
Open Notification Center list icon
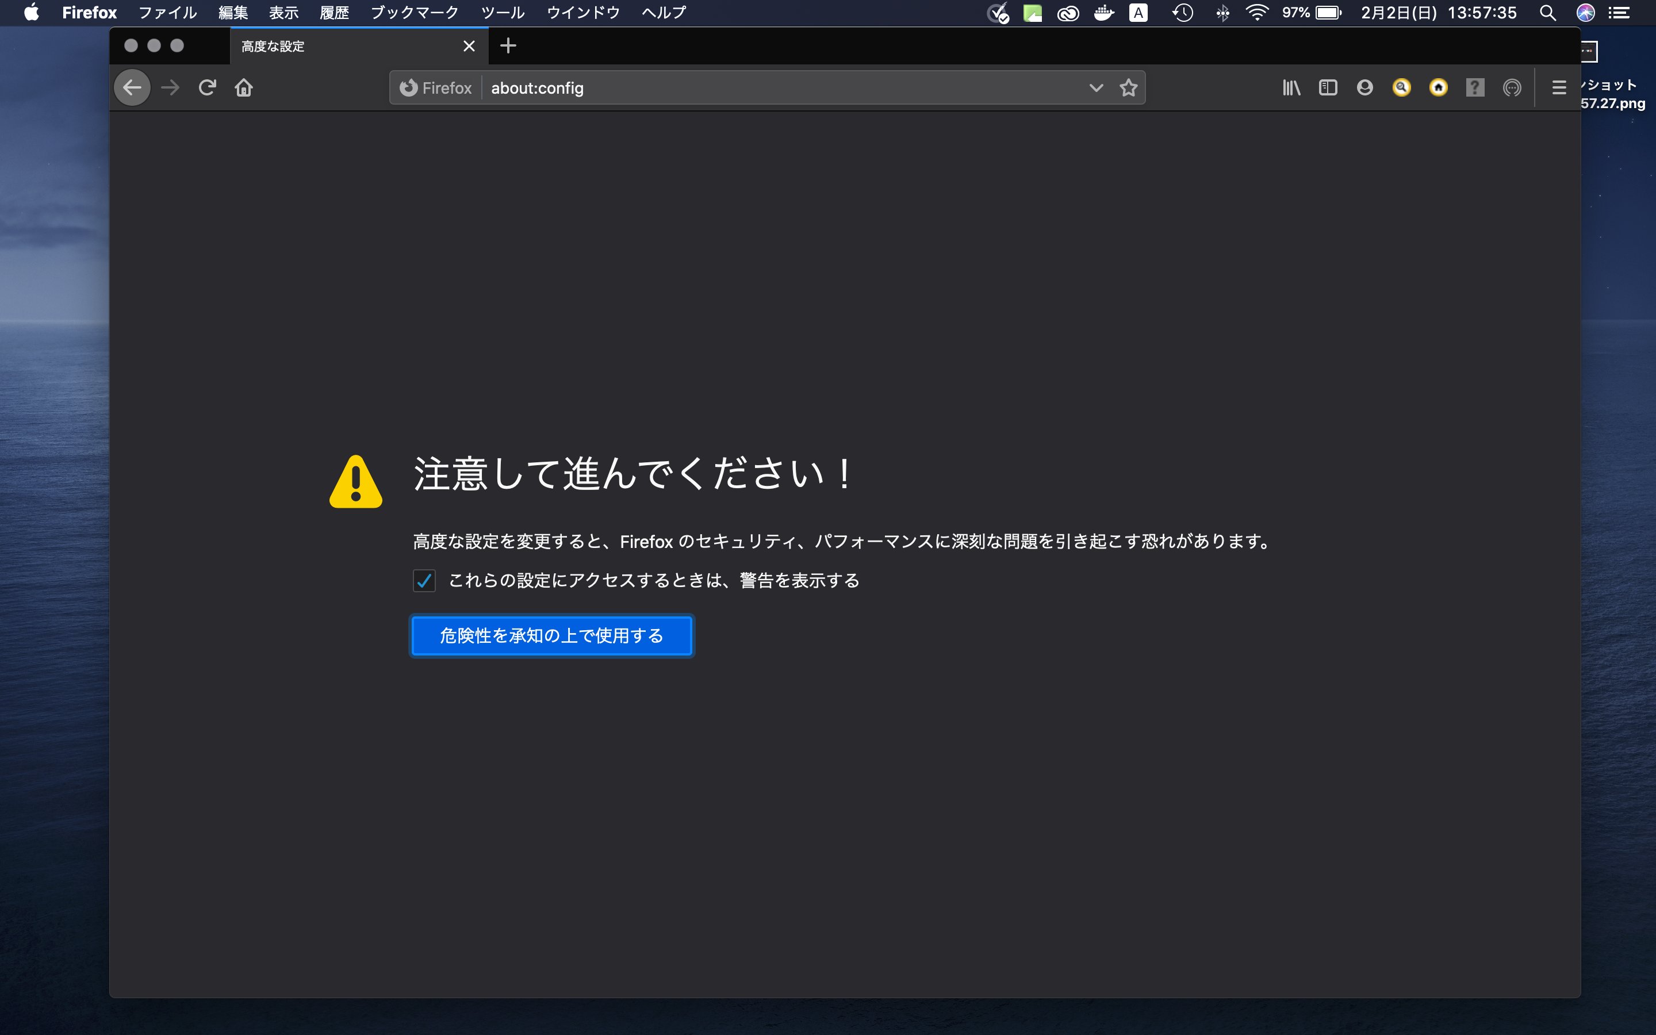1619,12
